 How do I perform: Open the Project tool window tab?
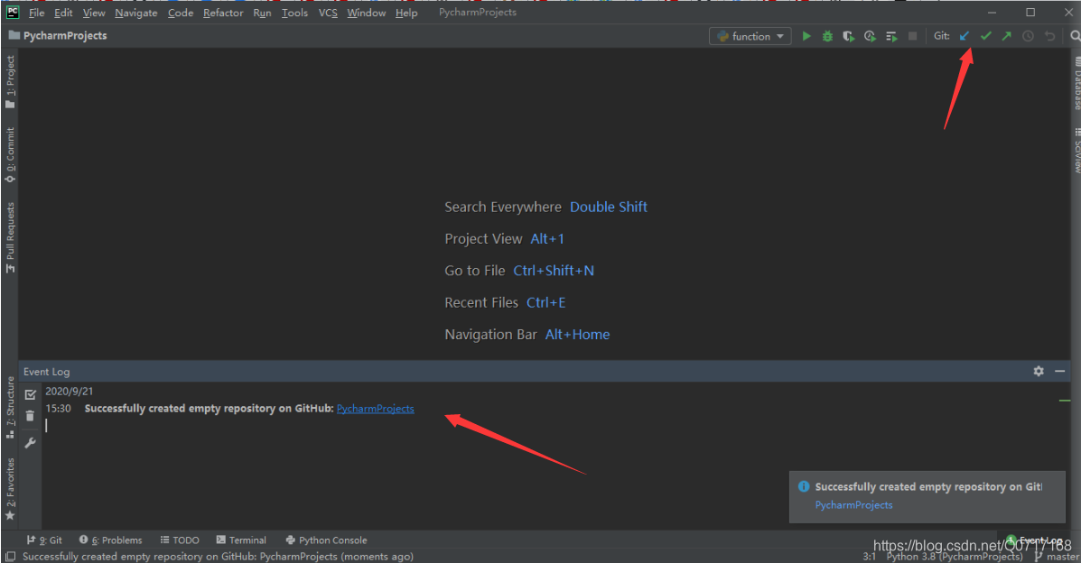(x=10, y=81)
